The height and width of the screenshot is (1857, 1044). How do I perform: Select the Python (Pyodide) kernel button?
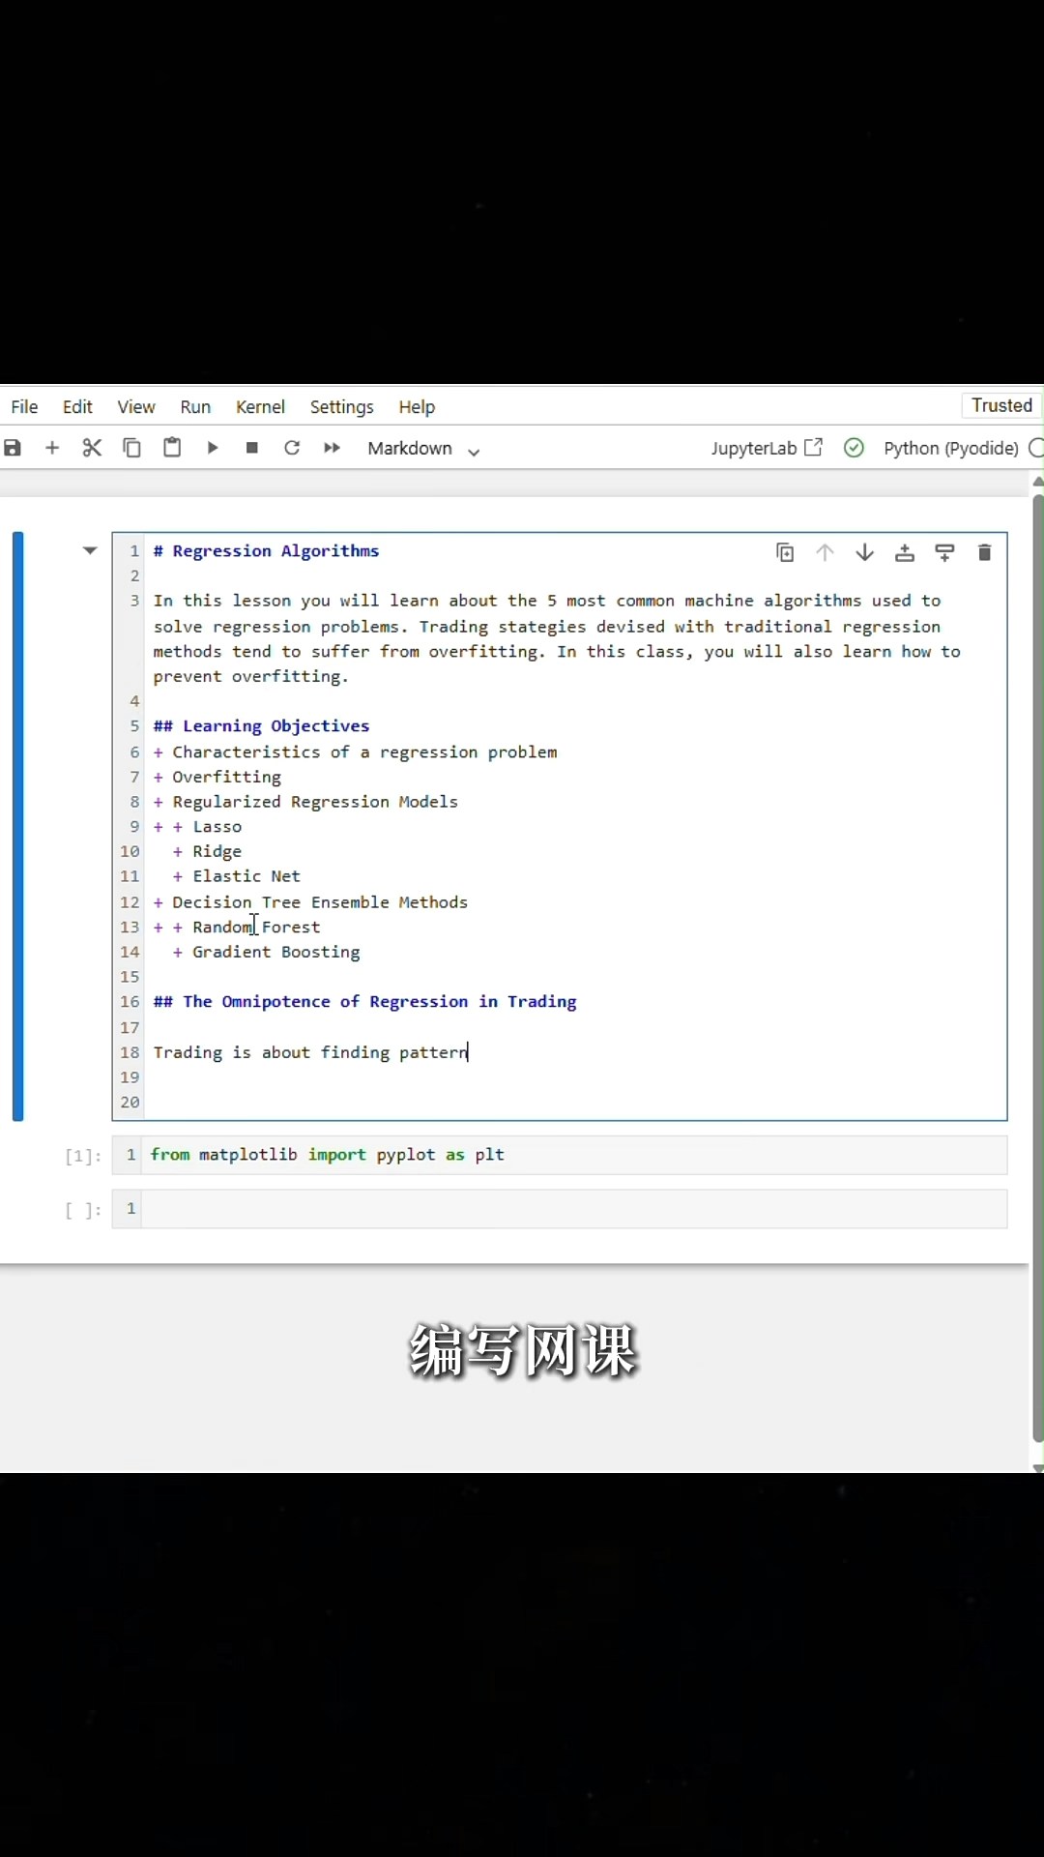tap(950, 448)
